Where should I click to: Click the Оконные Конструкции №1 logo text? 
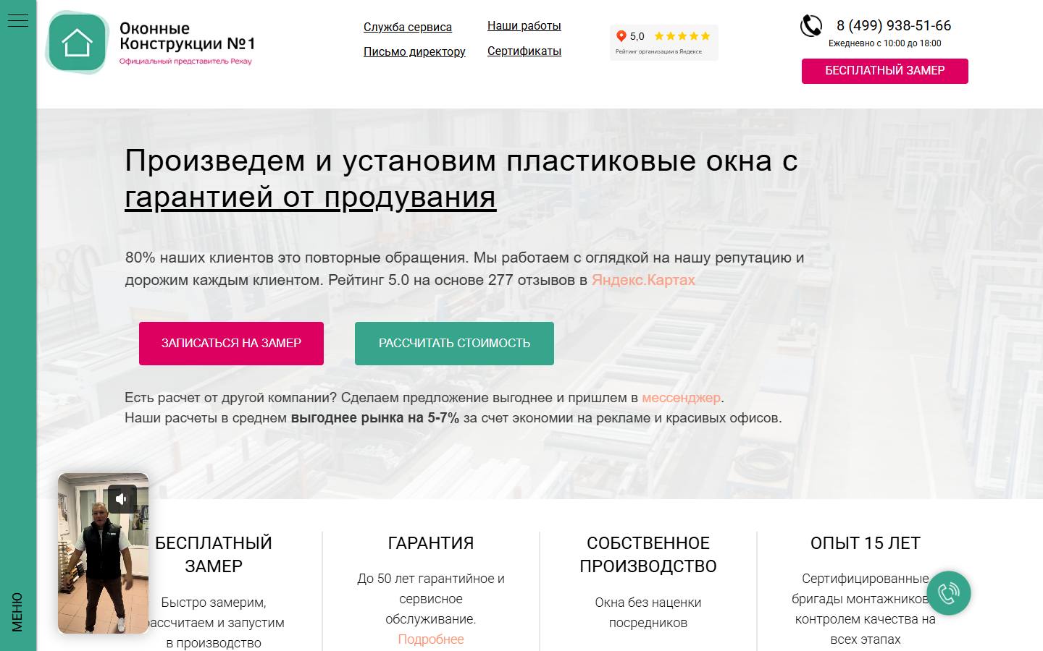pos(188,36)
